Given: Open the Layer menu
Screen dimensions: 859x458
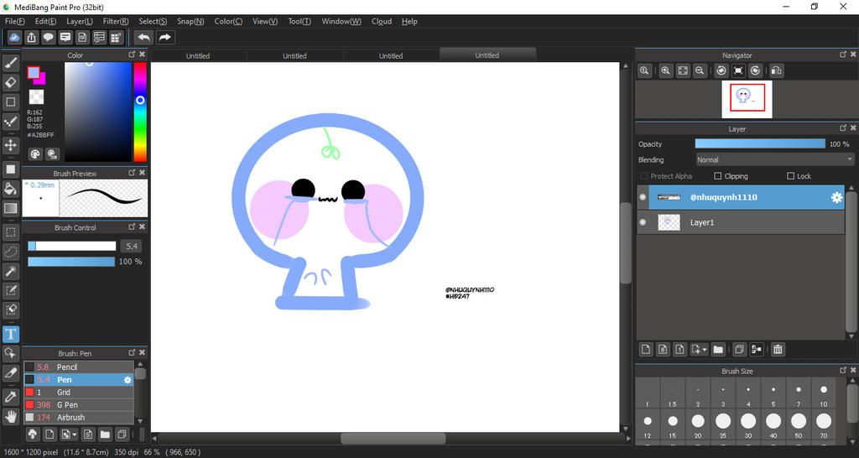Looking at the screenshot, I should tap(80, 21).
